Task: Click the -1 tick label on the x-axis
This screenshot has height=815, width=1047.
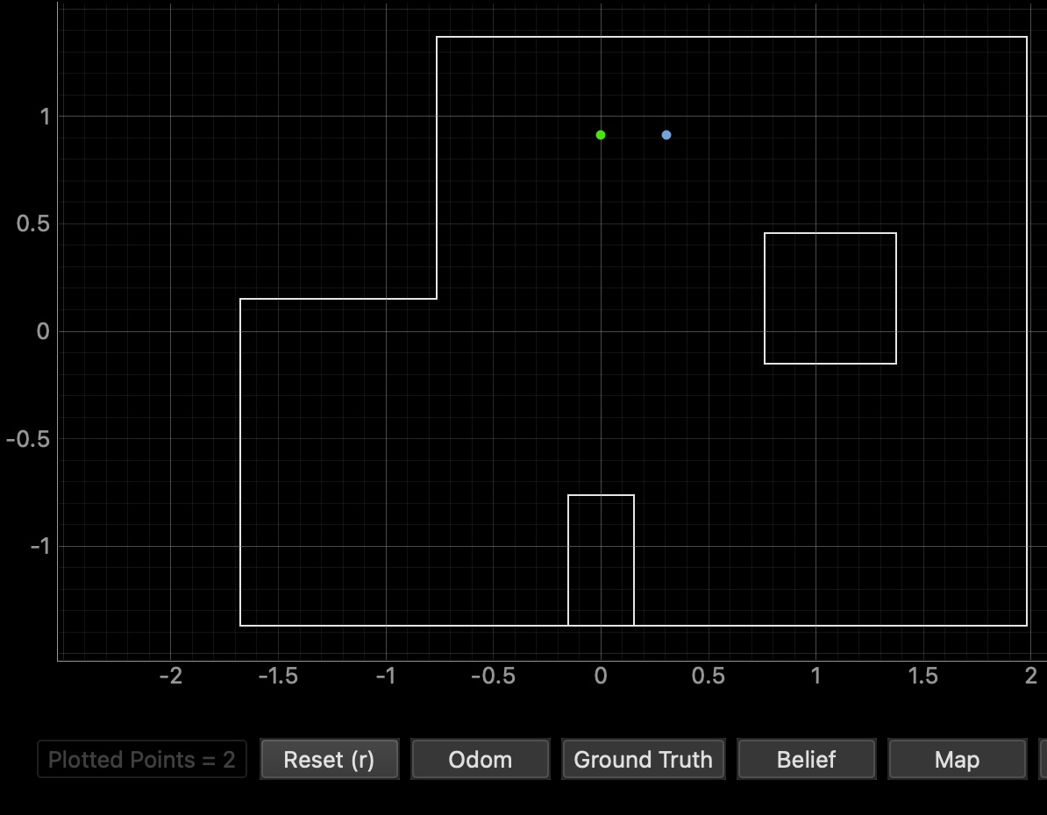Action: pos(386,677)
